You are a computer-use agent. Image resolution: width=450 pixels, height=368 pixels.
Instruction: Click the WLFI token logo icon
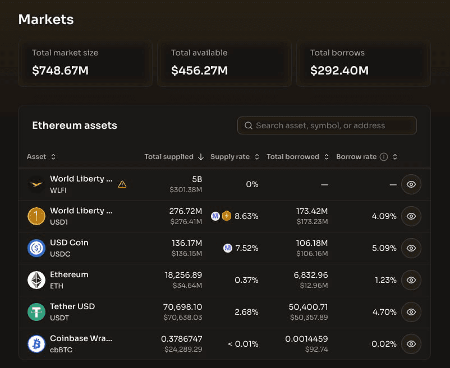(36, 184)
